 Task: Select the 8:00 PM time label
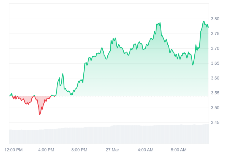(x=79, y=150)
